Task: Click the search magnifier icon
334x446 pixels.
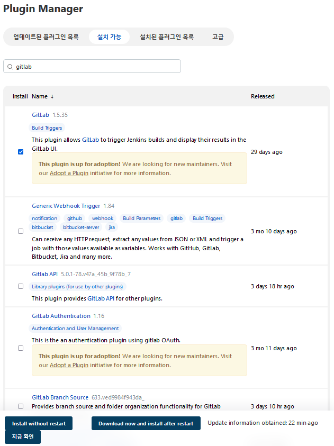Action: point(10,67)
